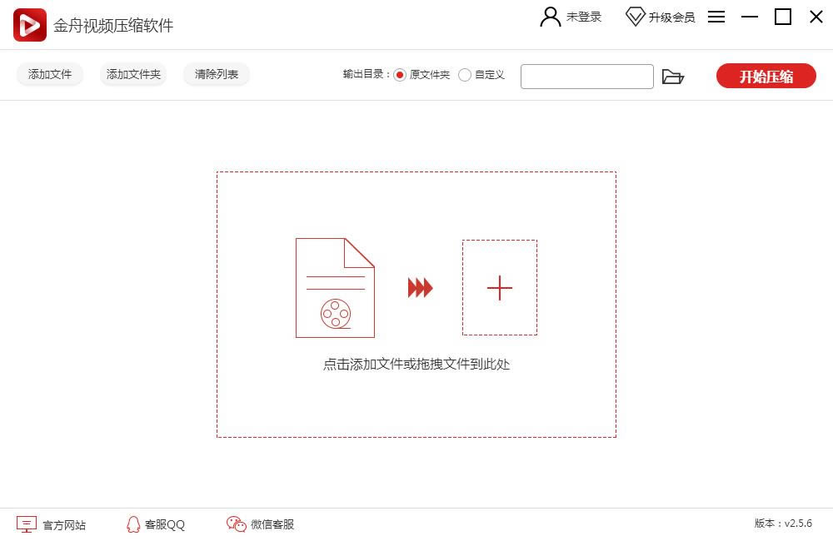This screenshot has height=541, width=833.
Task: Maximize the application window
Action: 783,17
